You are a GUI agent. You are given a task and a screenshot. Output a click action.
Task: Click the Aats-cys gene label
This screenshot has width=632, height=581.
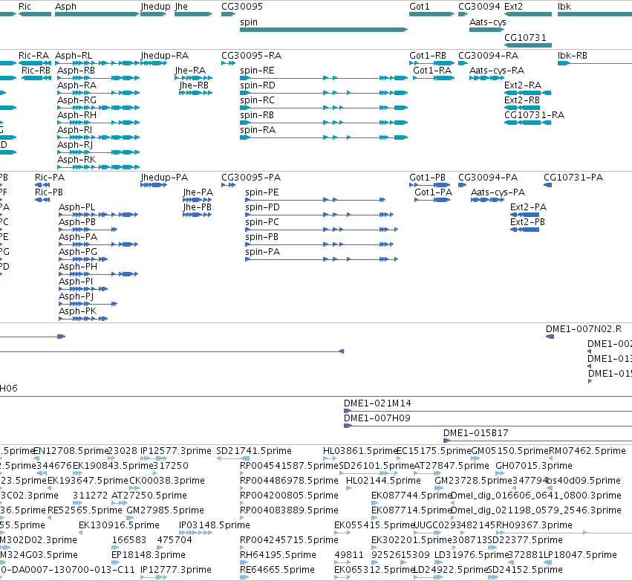pyautogui.click(x=488, y=22)
